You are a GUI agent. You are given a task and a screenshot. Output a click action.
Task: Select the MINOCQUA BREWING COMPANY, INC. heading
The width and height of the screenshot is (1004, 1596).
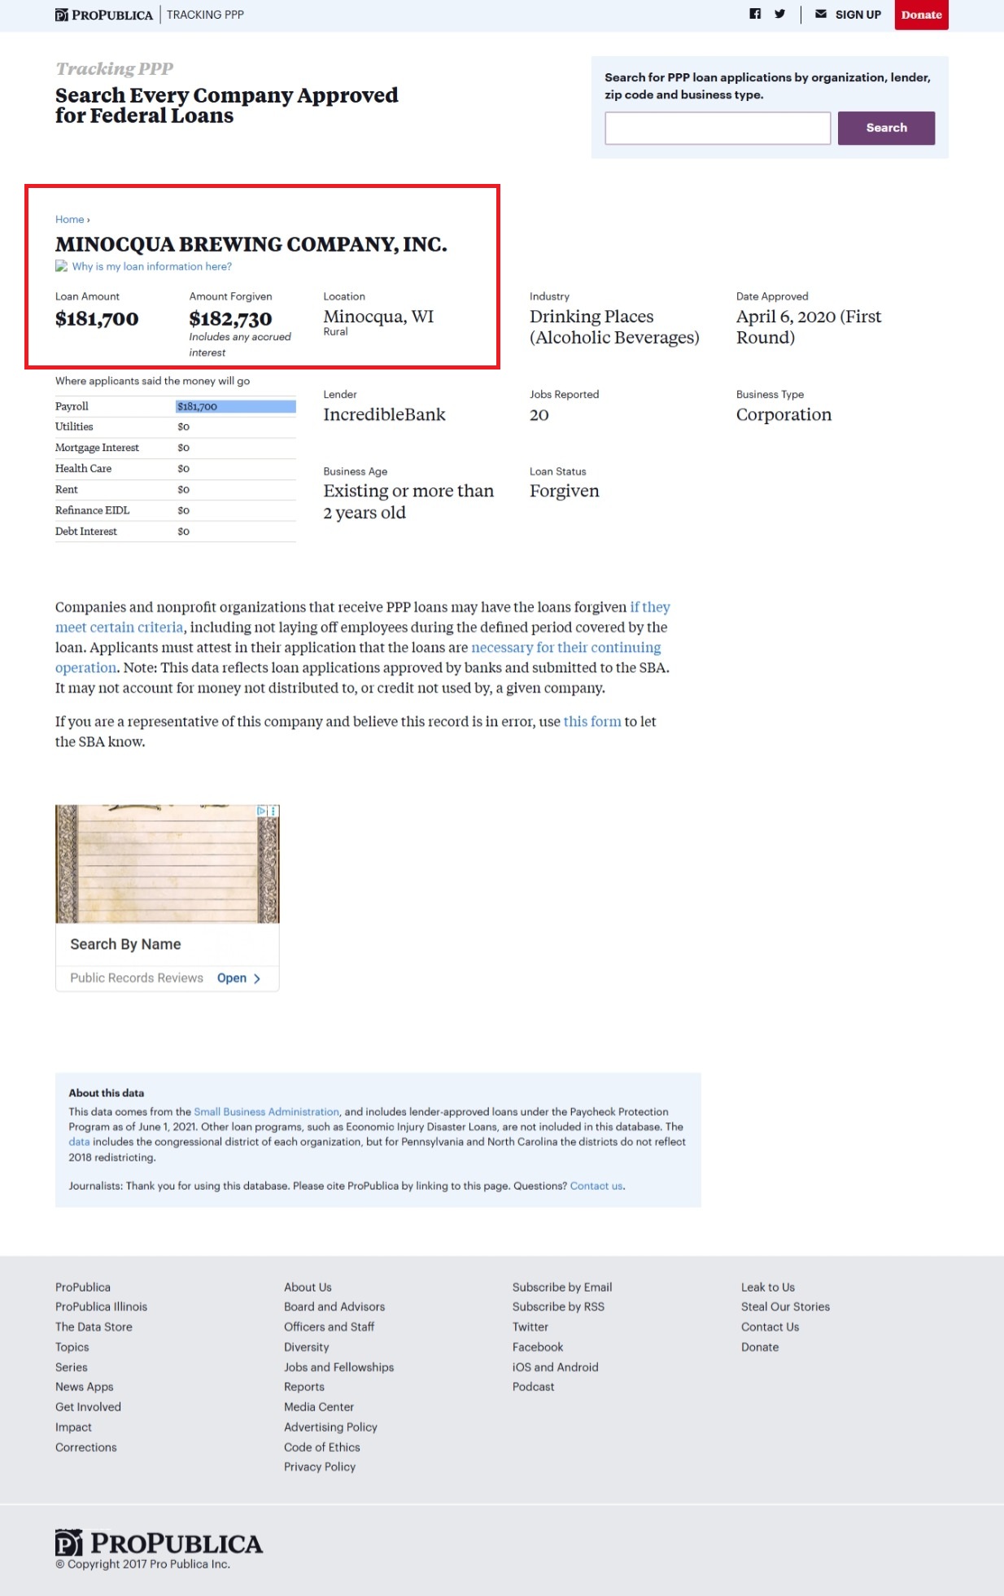[251, 244]
